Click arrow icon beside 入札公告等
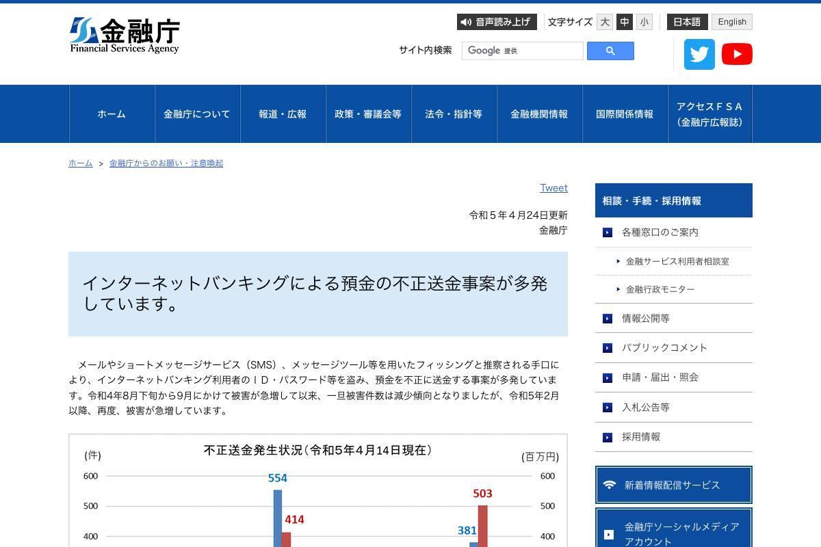 (608, 408)
